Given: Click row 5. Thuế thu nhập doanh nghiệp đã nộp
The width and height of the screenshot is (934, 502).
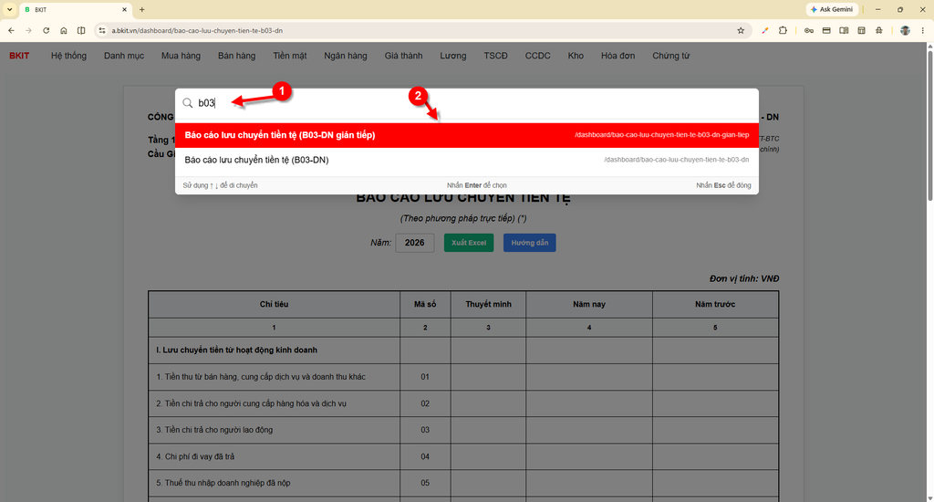Looking at the screenshot, I should [x=463, y=483].
